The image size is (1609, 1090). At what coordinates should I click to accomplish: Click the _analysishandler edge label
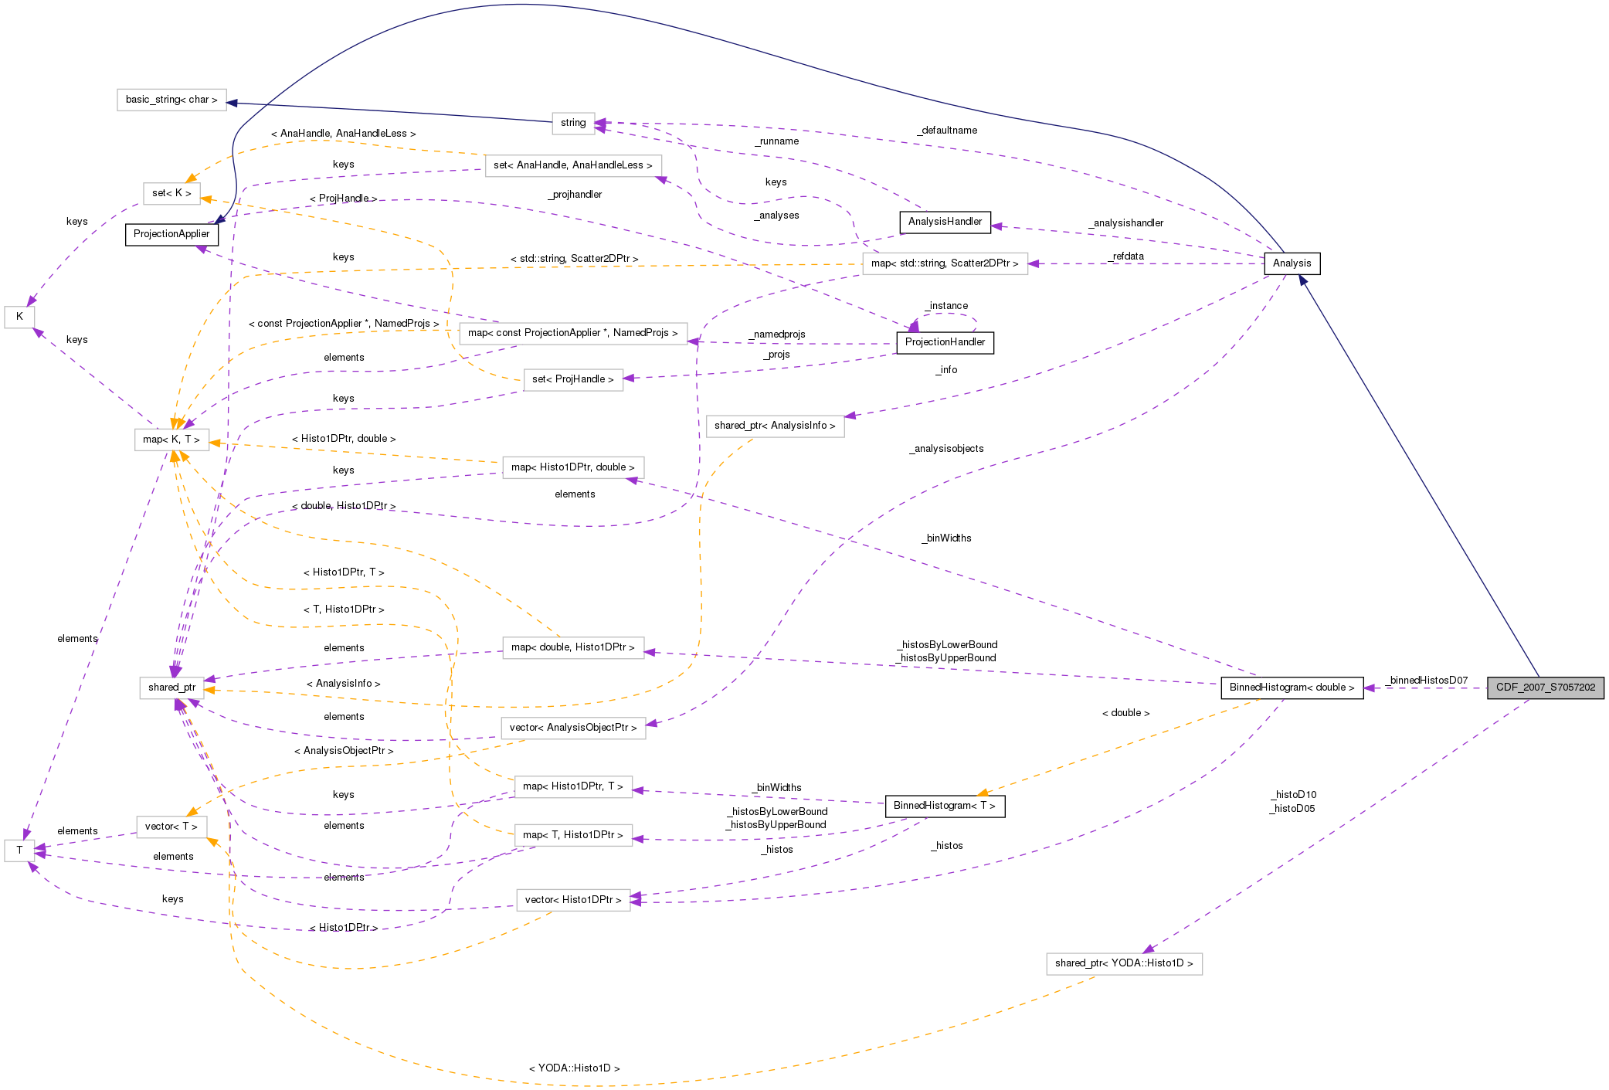pyautogui.click(x=1126, y=223)
